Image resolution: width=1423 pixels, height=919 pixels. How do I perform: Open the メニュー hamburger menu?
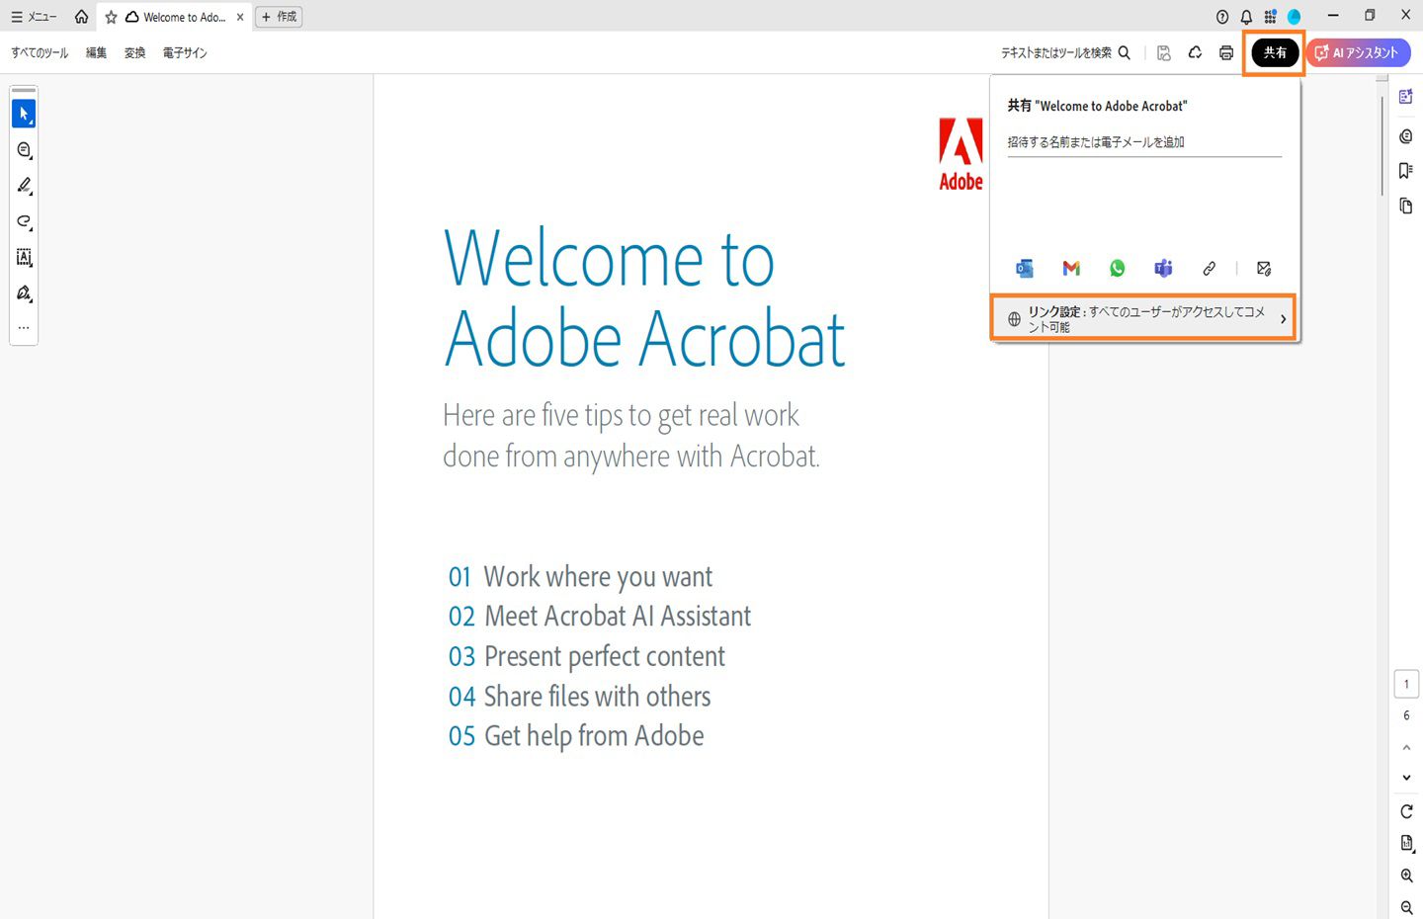(33, 17)
